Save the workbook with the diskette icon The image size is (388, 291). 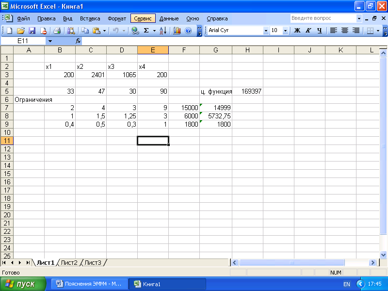(x=32, y=31)
